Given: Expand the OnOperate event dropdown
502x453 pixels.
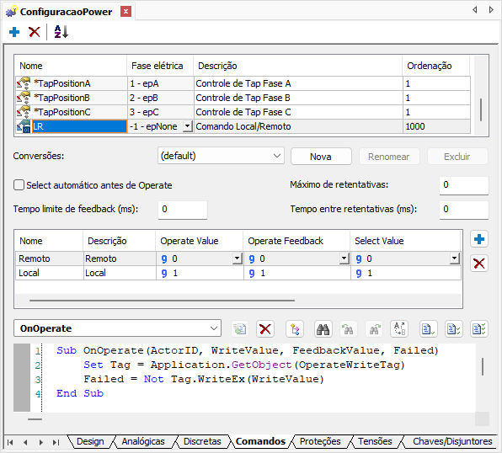Looking at the screenshot, I should (117, 328).
